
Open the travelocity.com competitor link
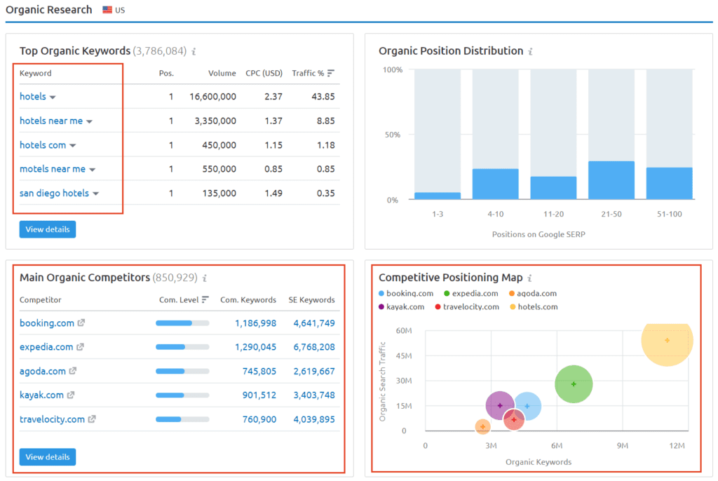click(x=52, y=419)
